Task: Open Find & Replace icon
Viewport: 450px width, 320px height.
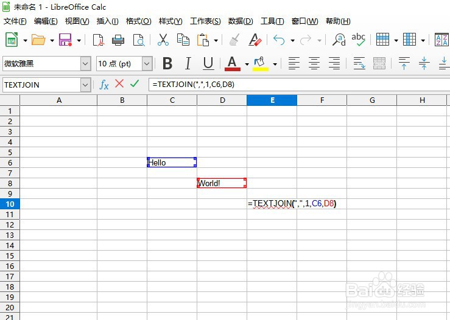Action: coord(339,40)
